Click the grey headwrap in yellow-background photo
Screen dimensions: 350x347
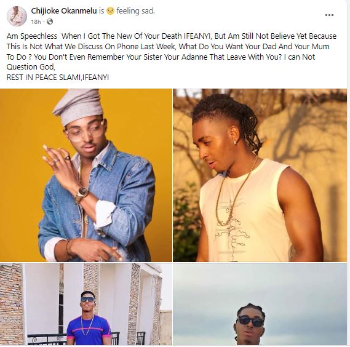click(78, 106)
